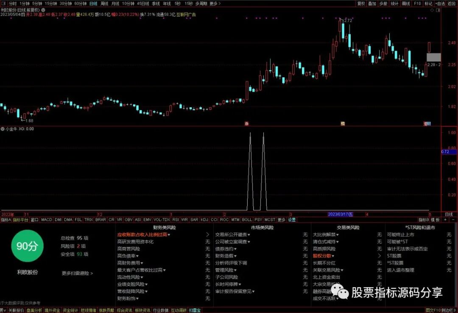Open the 多周期 view
This screenshot has height=313, width=458.
tap(201, 3)
